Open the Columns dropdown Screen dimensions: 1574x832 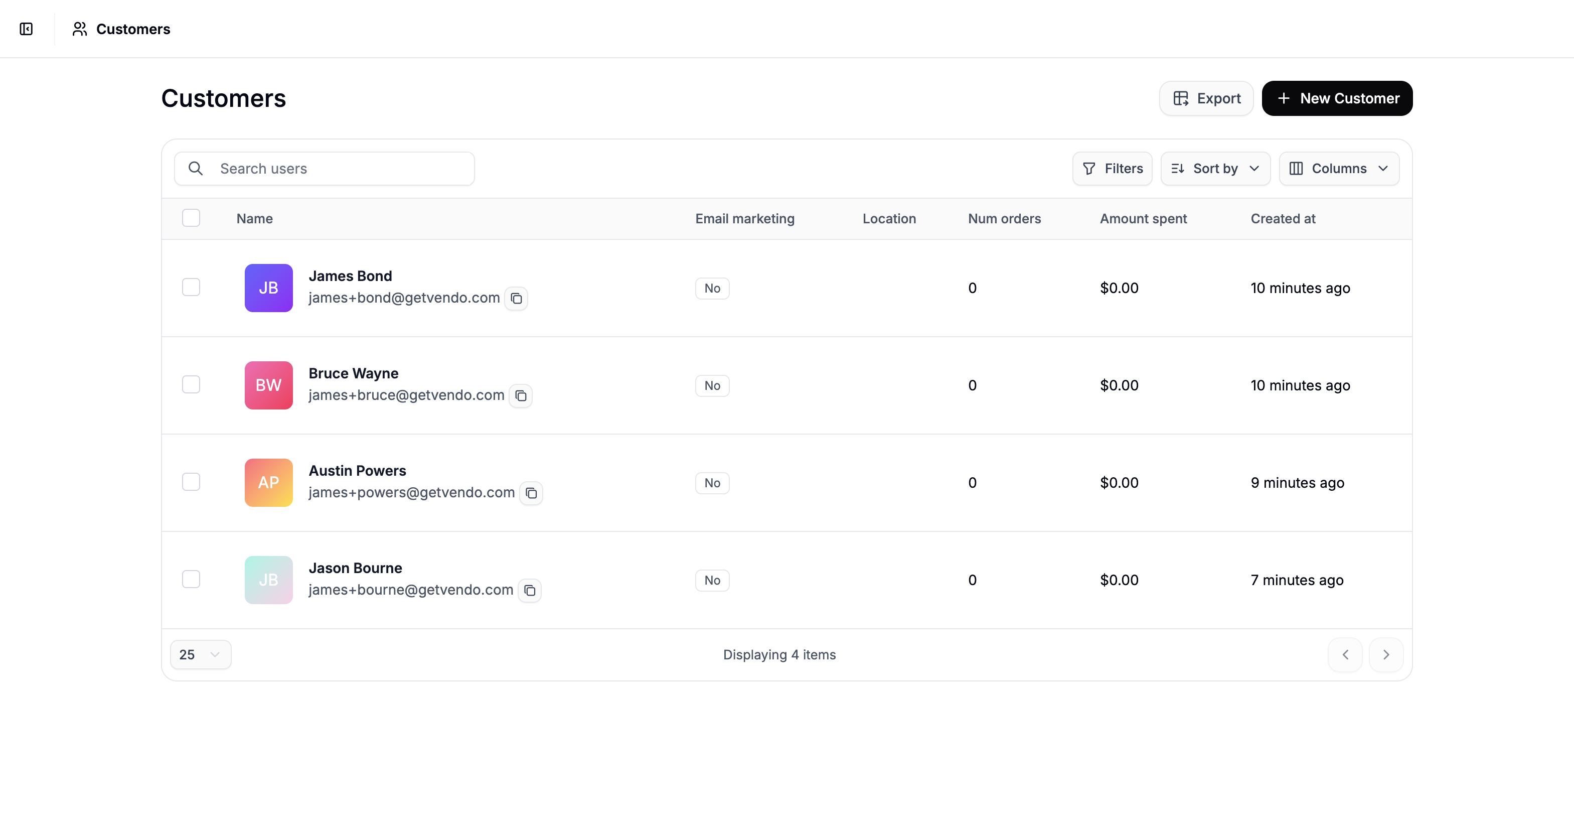[1339, 168]
